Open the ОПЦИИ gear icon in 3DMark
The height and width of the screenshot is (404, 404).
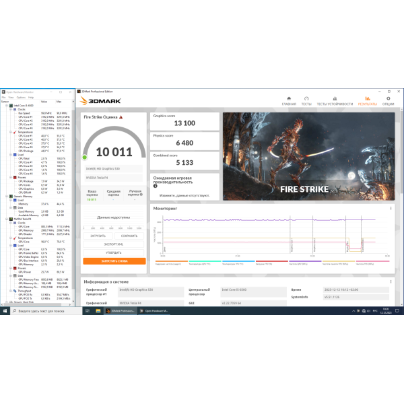tap(388, 99)
